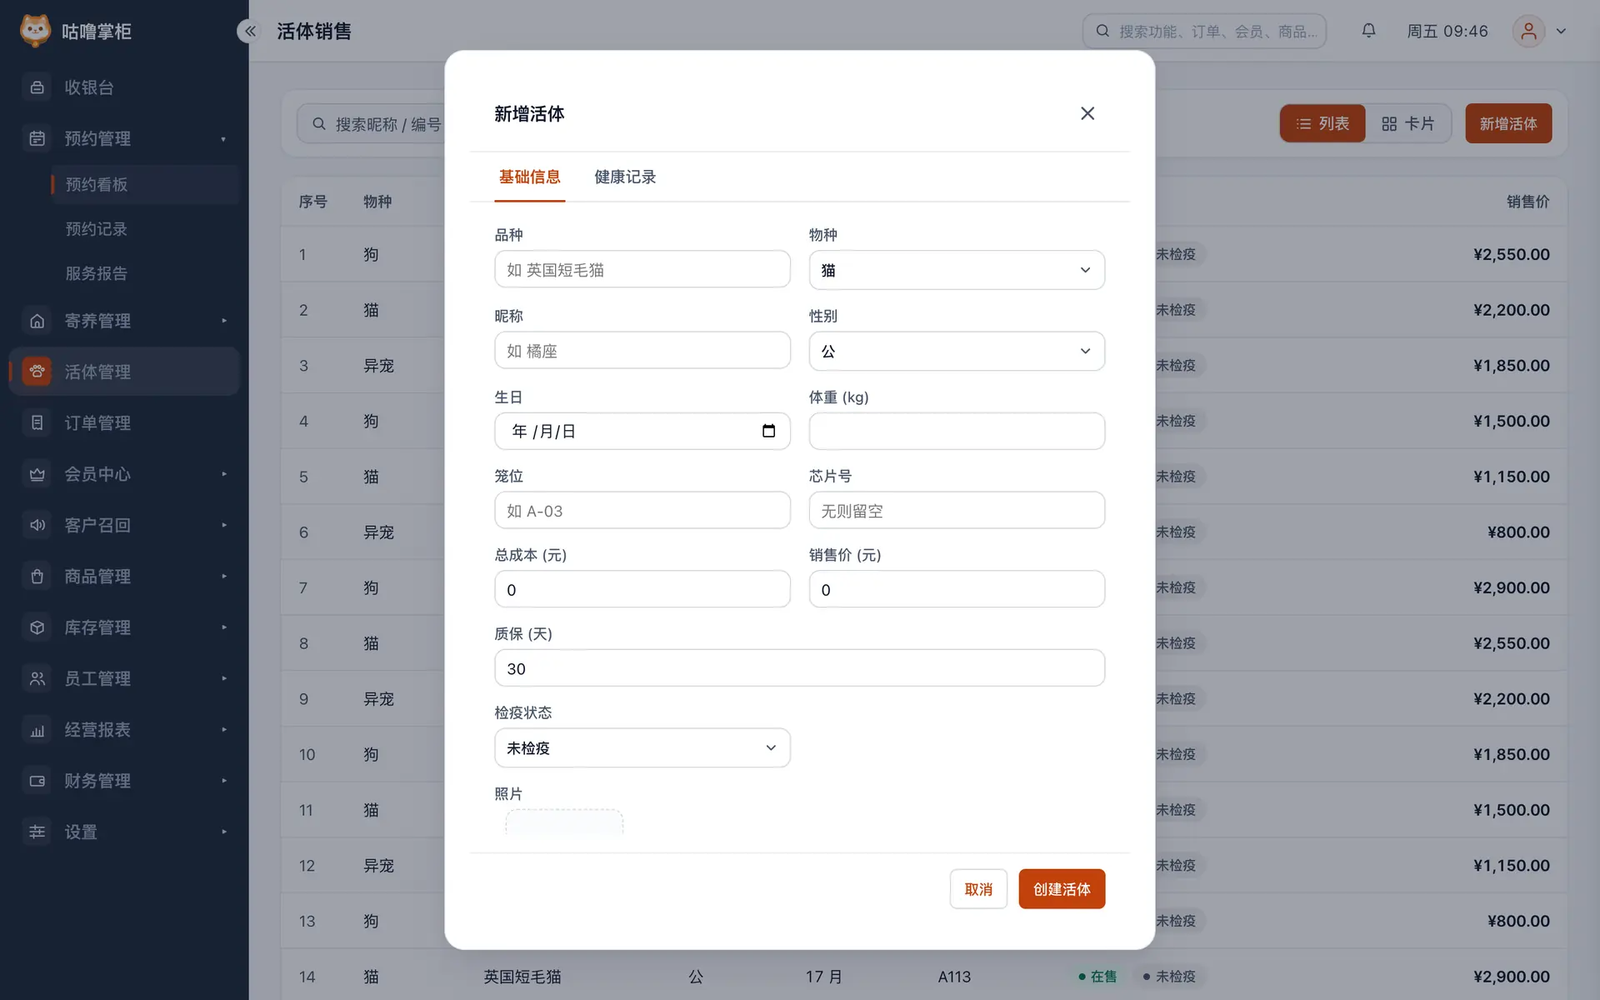The image size is (1600, 1000).
Task: Click the 库存管理 box icon
Action: click(37, 627)
